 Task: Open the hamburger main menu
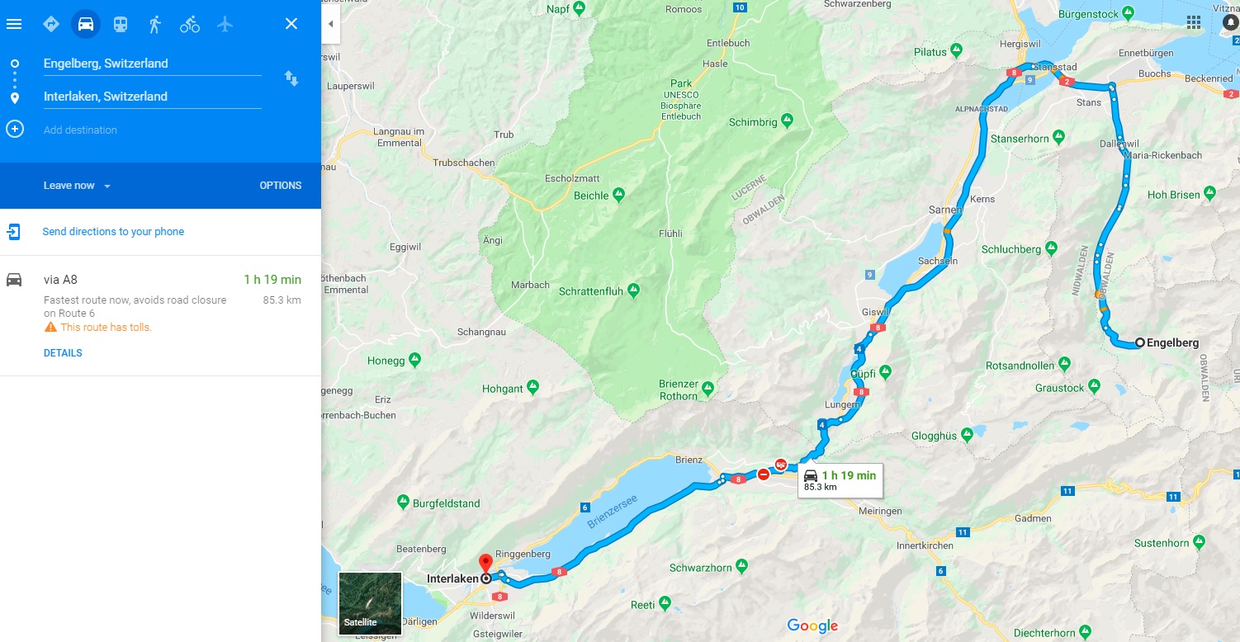(x=14, y=23)
